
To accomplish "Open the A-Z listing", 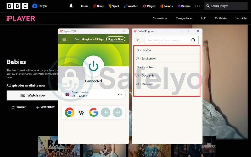I will [203, 19].
